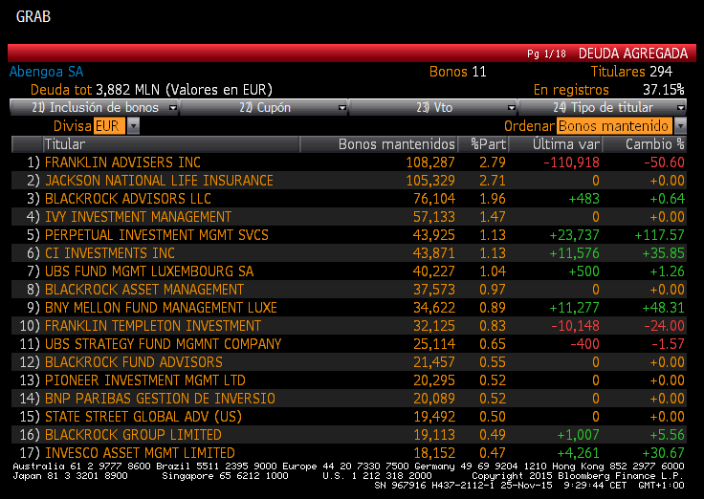This screenshot has height=499, width=704.
Task: Click the 105,329 bonds held value
Action: (x=430, y=181)
